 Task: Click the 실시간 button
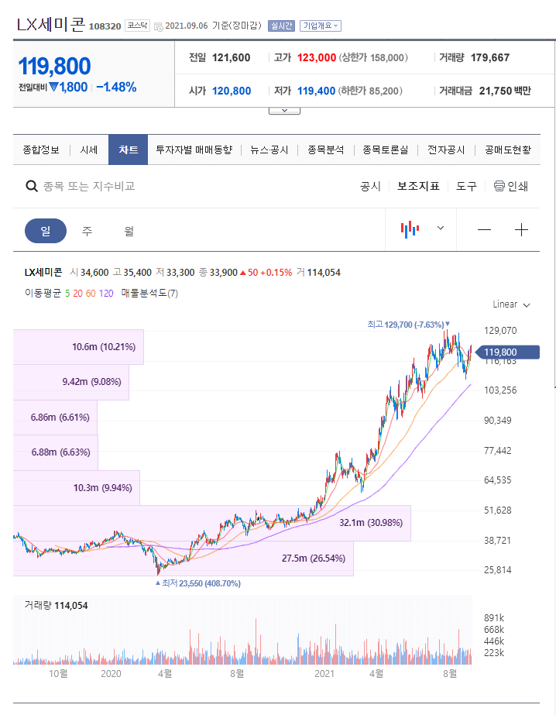(282, 26)
